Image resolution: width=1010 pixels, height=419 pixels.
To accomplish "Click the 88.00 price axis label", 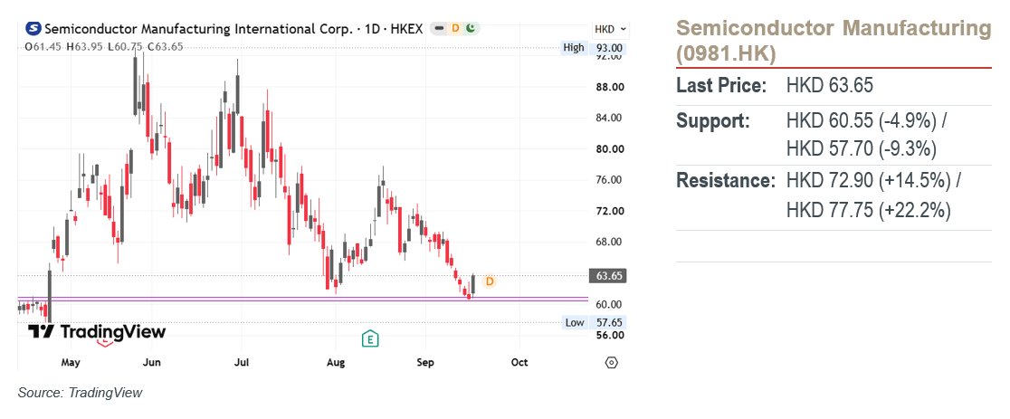I will (609, 87).
